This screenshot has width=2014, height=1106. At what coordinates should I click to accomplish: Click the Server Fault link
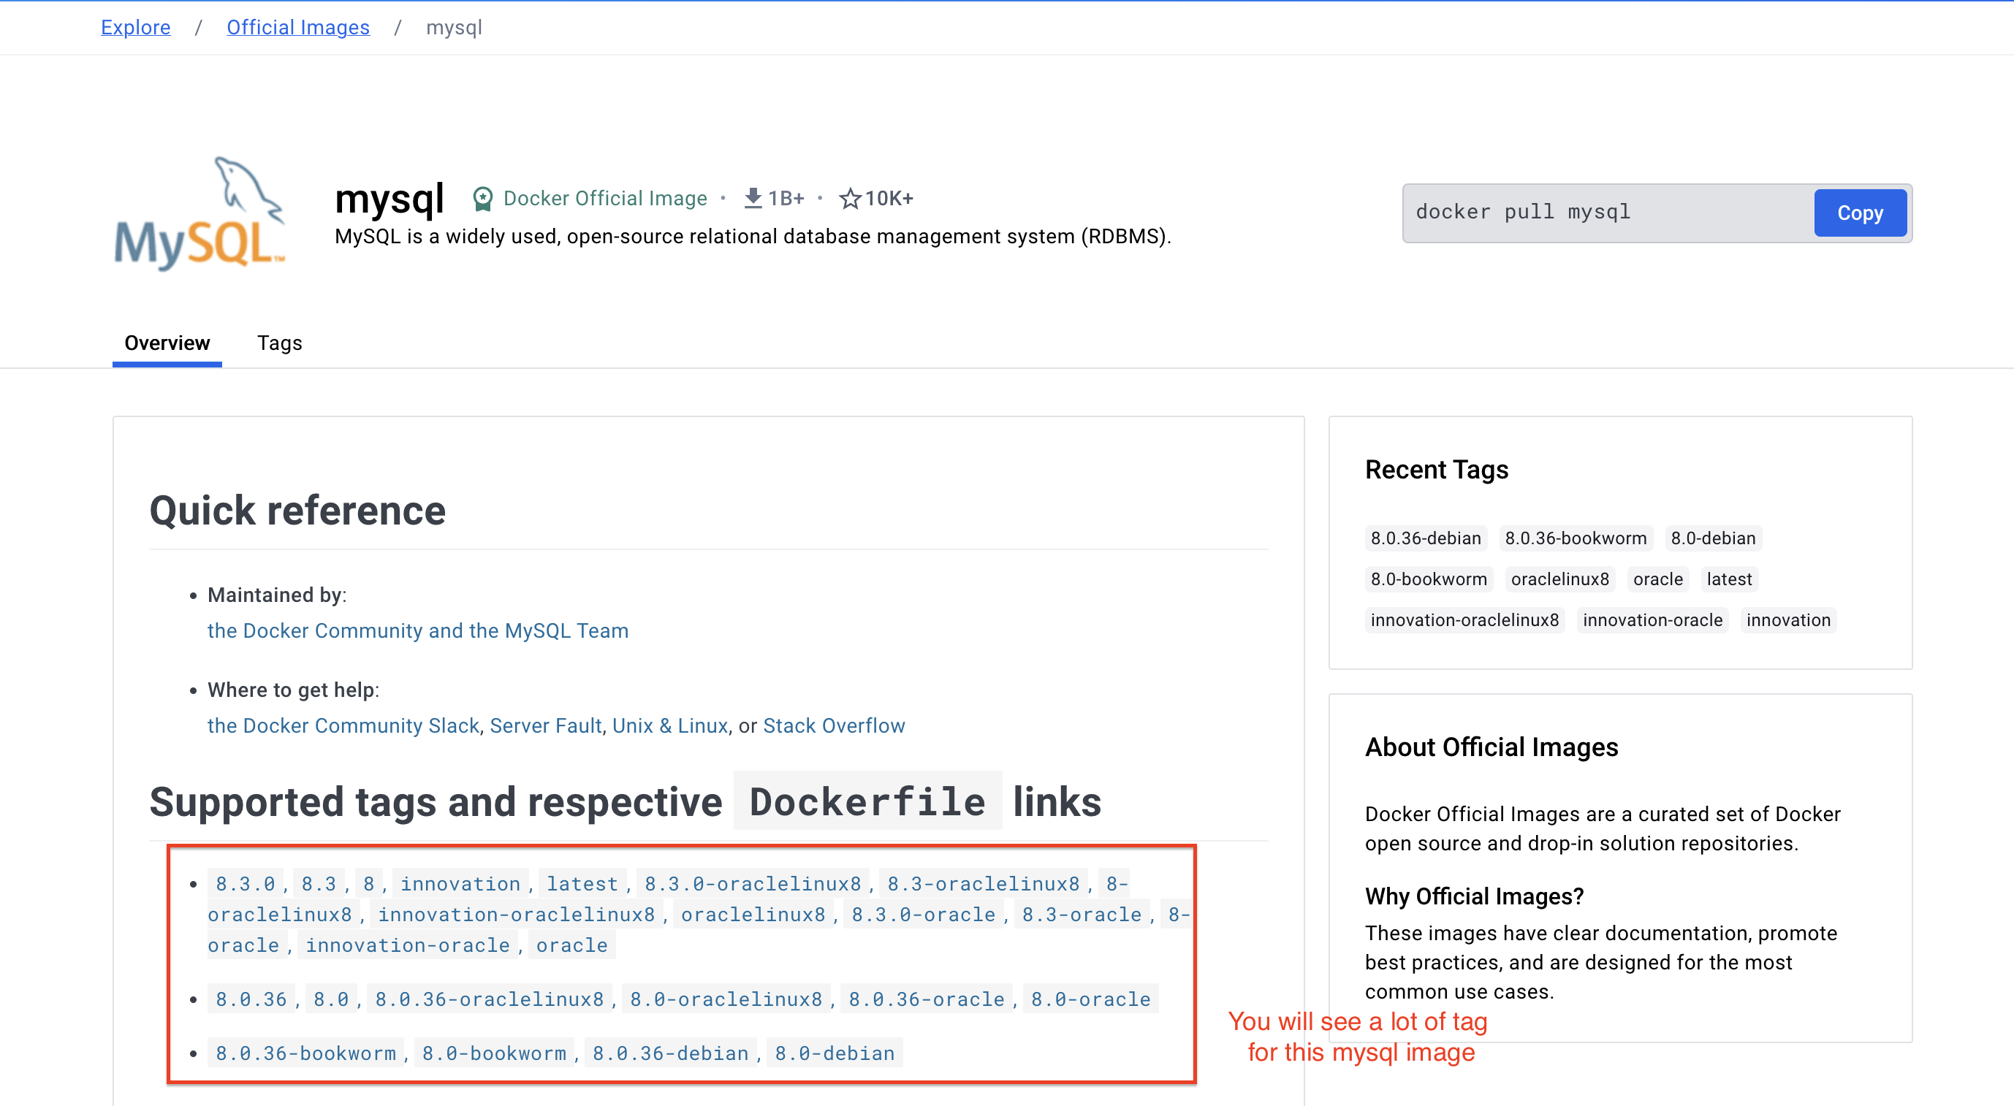click(x=545, y=725)
